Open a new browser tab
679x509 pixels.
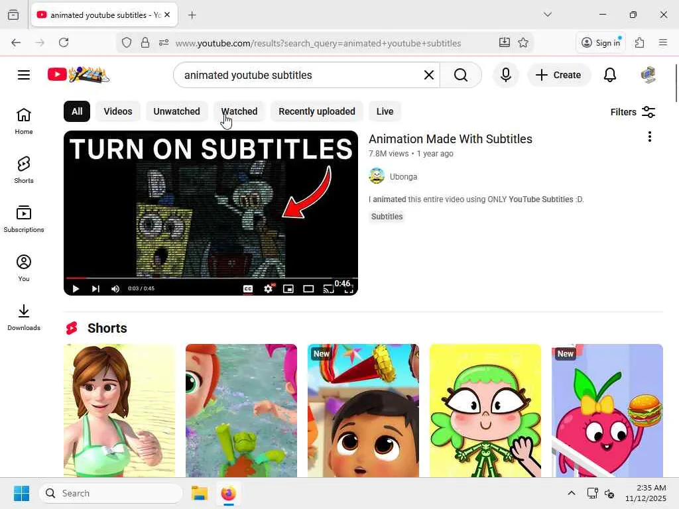(192, 15)
